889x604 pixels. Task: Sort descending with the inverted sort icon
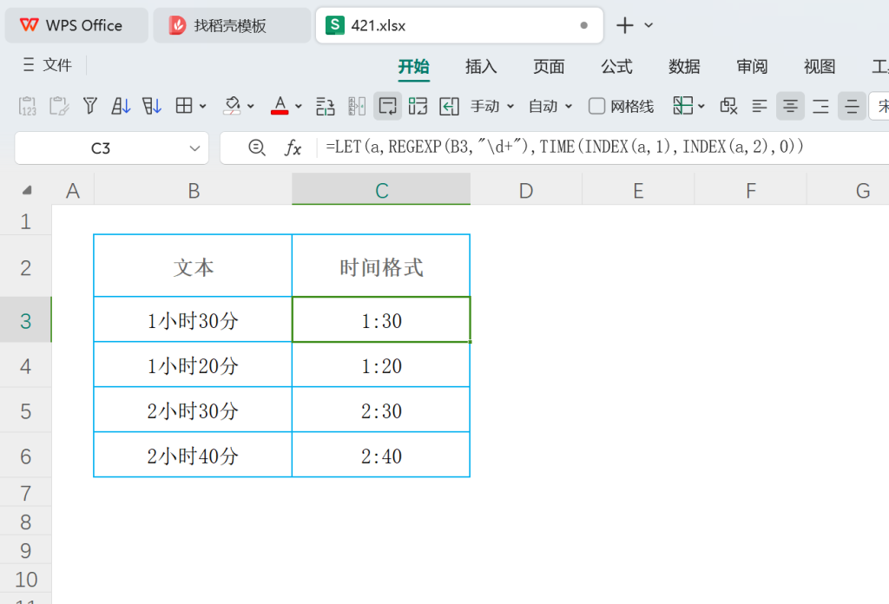(x=152, y=106)
